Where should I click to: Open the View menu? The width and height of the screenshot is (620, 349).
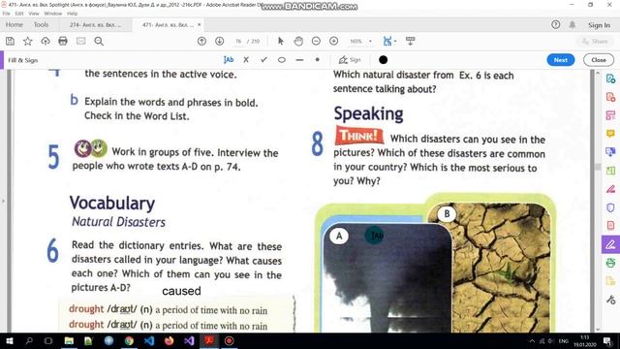pyautogui.click(x=34, y=14)
